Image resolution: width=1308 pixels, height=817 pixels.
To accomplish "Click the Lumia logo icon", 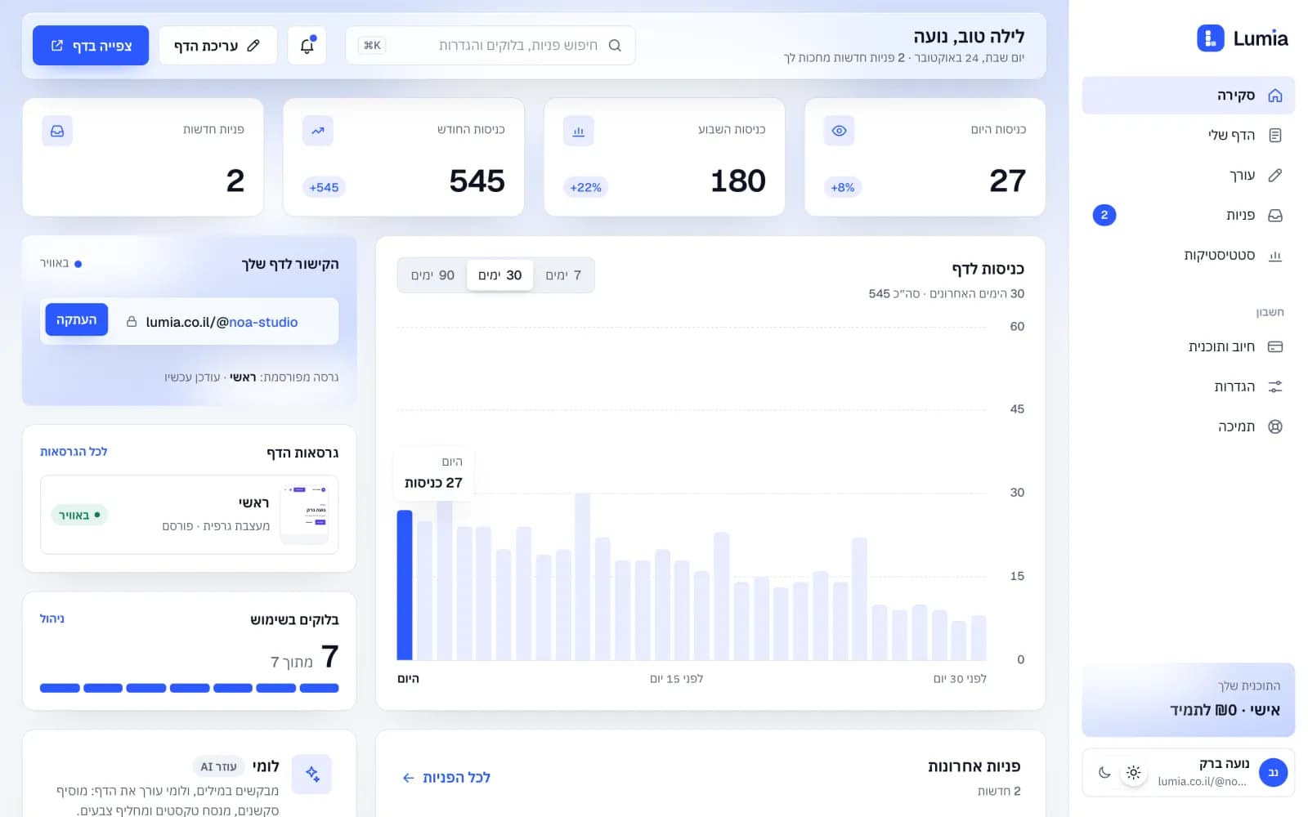I will coord(1210,38).
